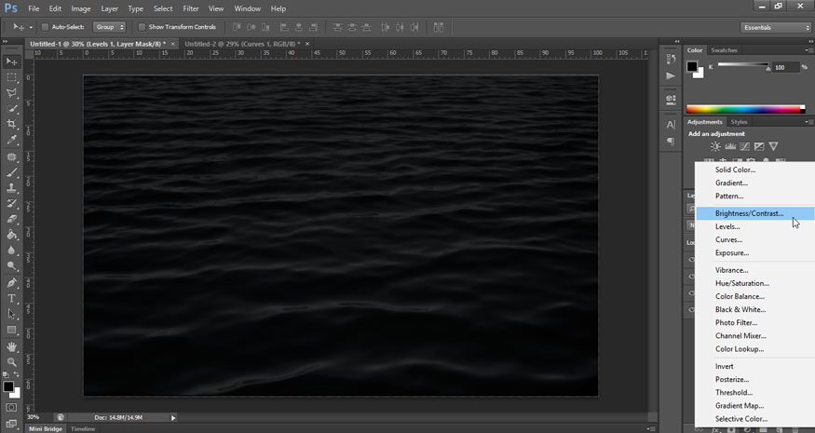Select the Pen tool
Image resolution: width=815 pixels, height=433 pixels.
[12, 282]
